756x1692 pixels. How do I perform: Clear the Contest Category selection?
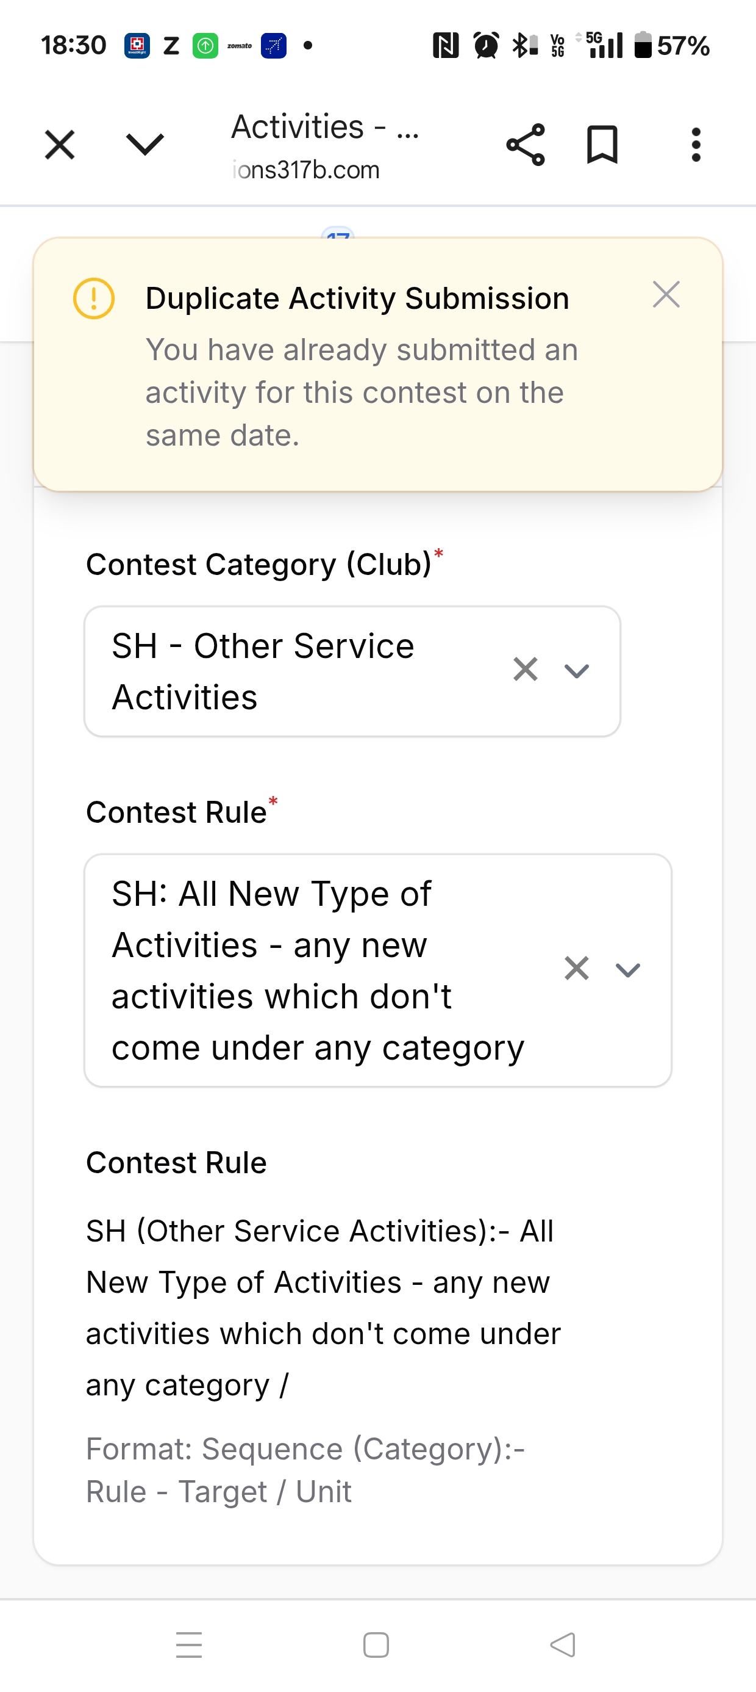(x=525, y=670)
